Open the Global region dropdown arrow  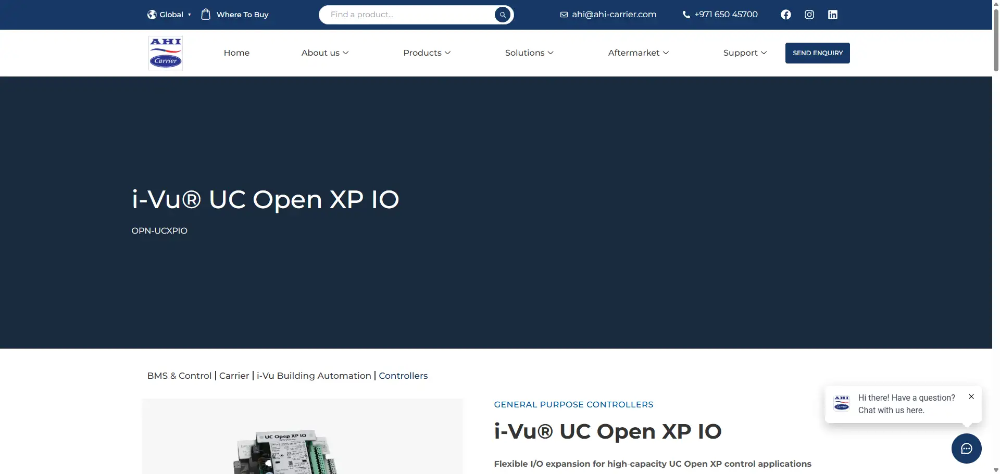tap(190, 15)
